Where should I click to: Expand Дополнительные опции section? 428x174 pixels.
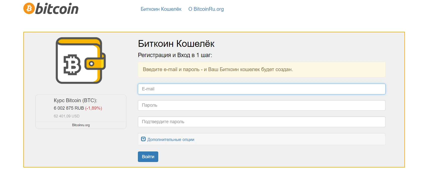point(171,139)
